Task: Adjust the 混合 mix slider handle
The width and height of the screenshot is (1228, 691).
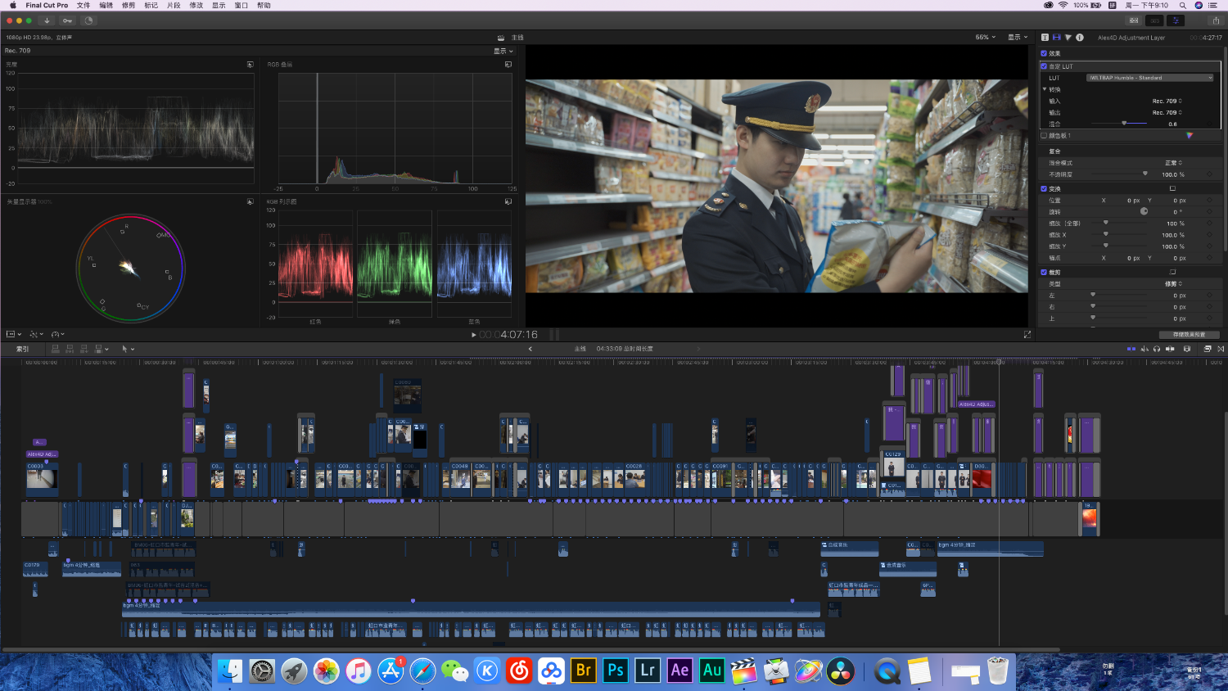Action: [x=1124, y=124]
